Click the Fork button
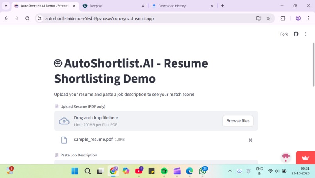 284,34
